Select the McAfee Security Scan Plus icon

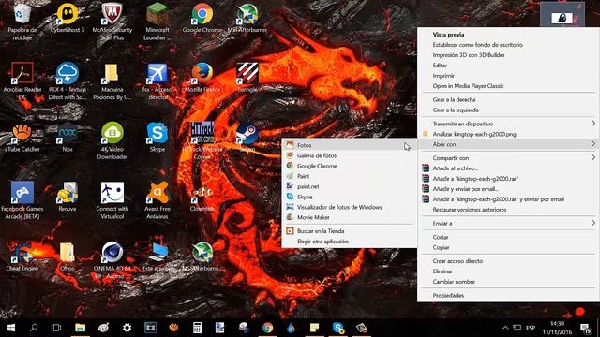[x=112, y=22]
